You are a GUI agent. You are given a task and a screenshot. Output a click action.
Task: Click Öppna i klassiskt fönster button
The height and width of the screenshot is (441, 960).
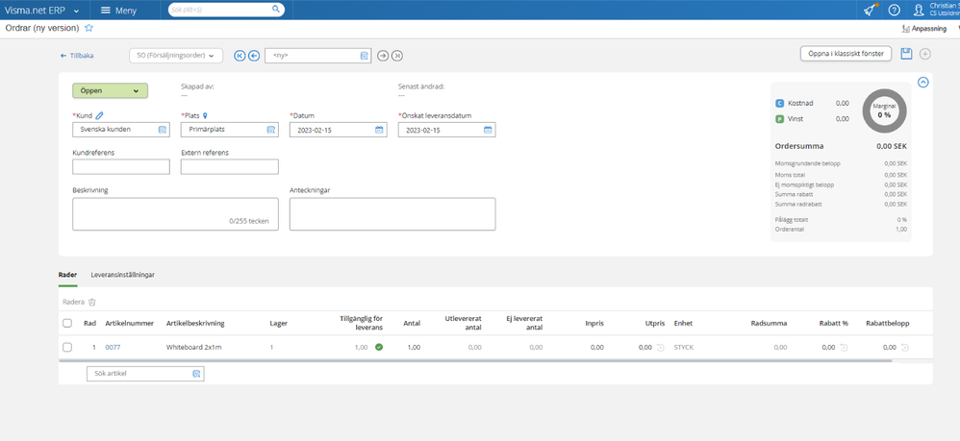point(846,54)
